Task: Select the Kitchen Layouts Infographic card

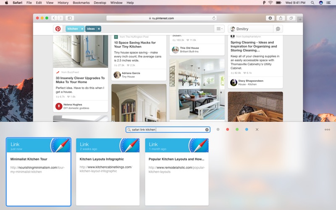Action: pyautogui.click(x=108, y=172)
